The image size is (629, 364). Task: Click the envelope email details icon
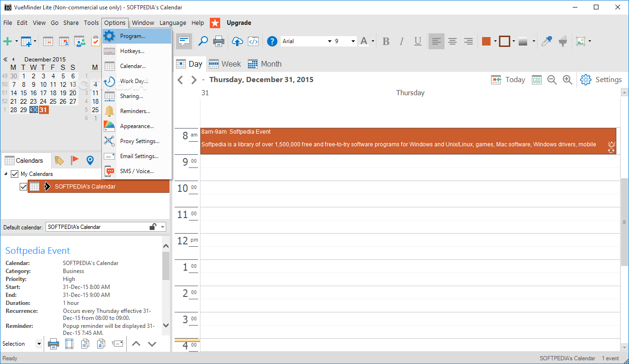pyautogui.click(x=117, y=344)
